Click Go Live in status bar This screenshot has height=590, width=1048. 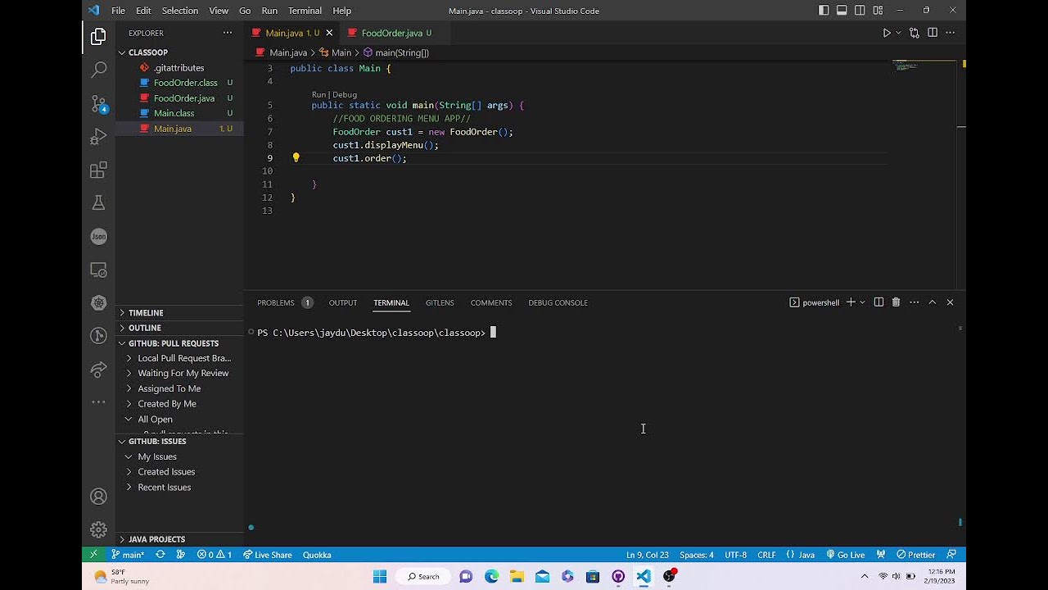click(845, 555)
